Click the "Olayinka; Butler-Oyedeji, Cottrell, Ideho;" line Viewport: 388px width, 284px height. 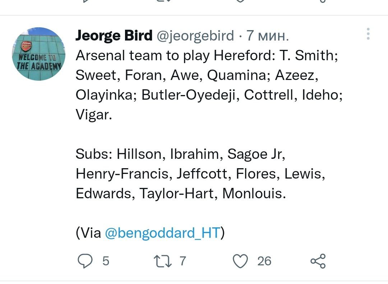click(x=209, y=95)
